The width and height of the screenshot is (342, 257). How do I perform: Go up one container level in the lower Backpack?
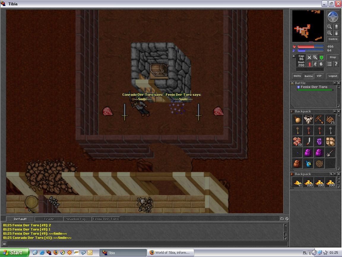click(331, 174)
